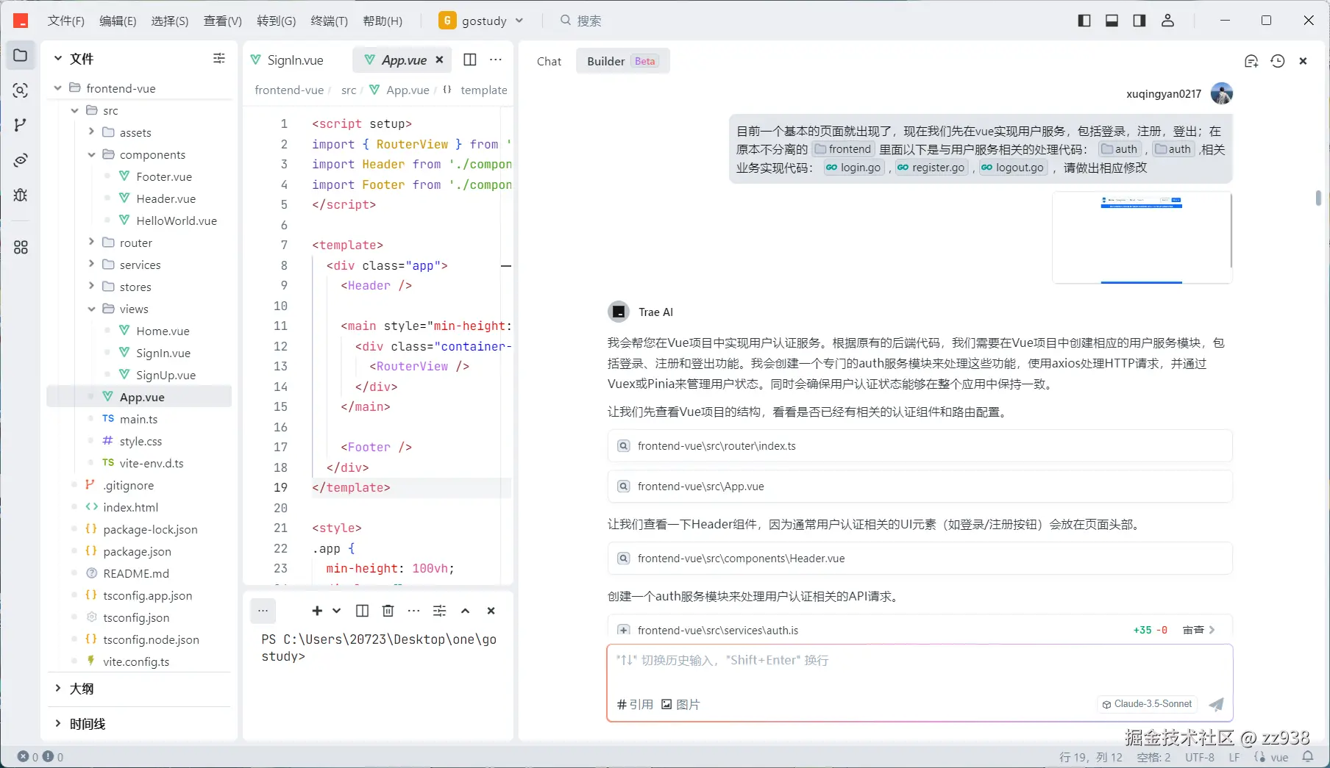Image resolution: width=1330 pixels, height=768 pixels.
Task: Toggle the right AI sidebar layout button
Action: tap(1139, 21)
